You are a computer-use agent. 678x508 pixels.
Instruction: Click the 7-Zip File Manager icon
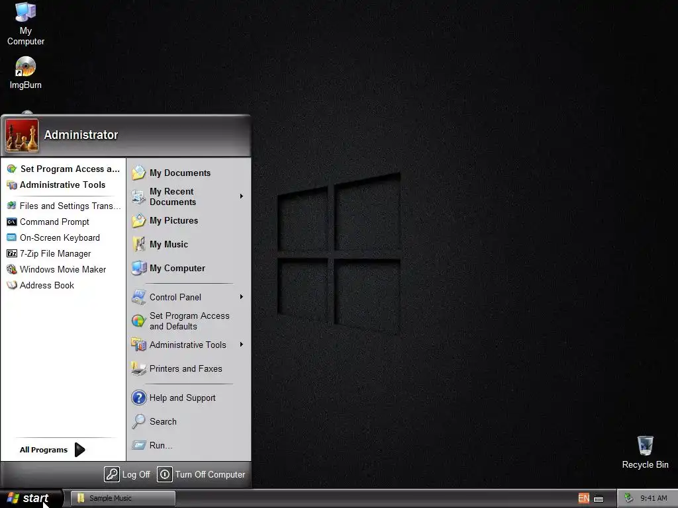(12, 253)
